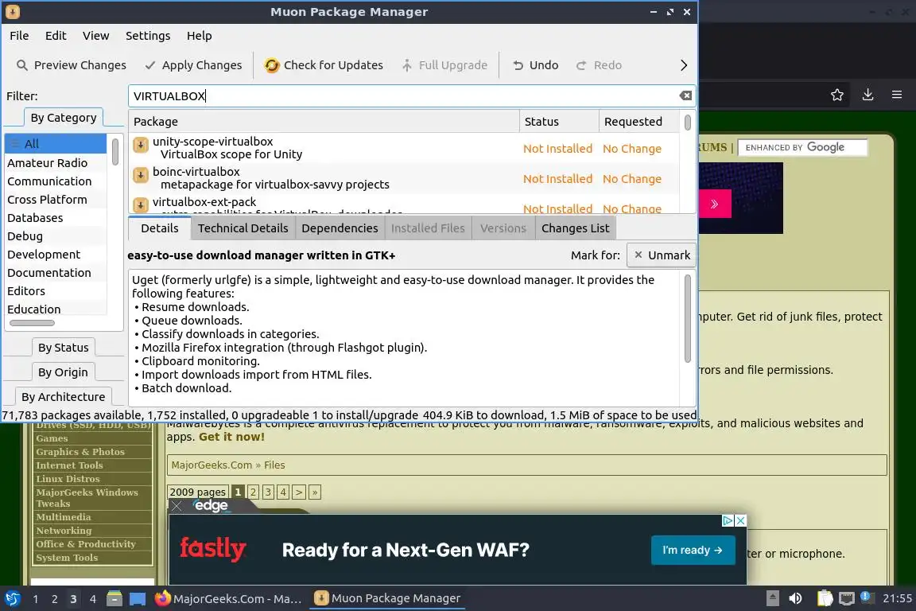Screen dimensions: 916x611
Task: Switch to MajorGeeks Firefox taskbar window
Action: [228, 599]
